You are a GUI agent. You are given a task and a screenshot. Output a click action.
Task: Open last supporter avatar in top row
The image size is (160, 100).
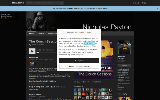[111, 90]
